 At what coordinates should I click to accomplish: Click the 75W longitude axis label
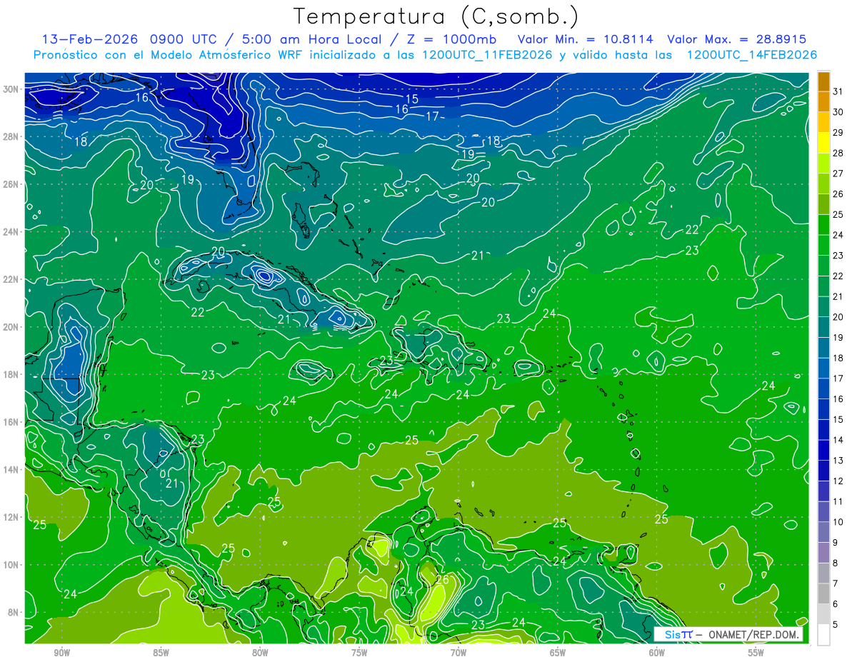pos(359,653)
